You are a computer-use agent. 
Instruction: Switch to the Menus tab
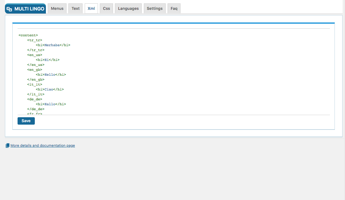pos(57,8)
